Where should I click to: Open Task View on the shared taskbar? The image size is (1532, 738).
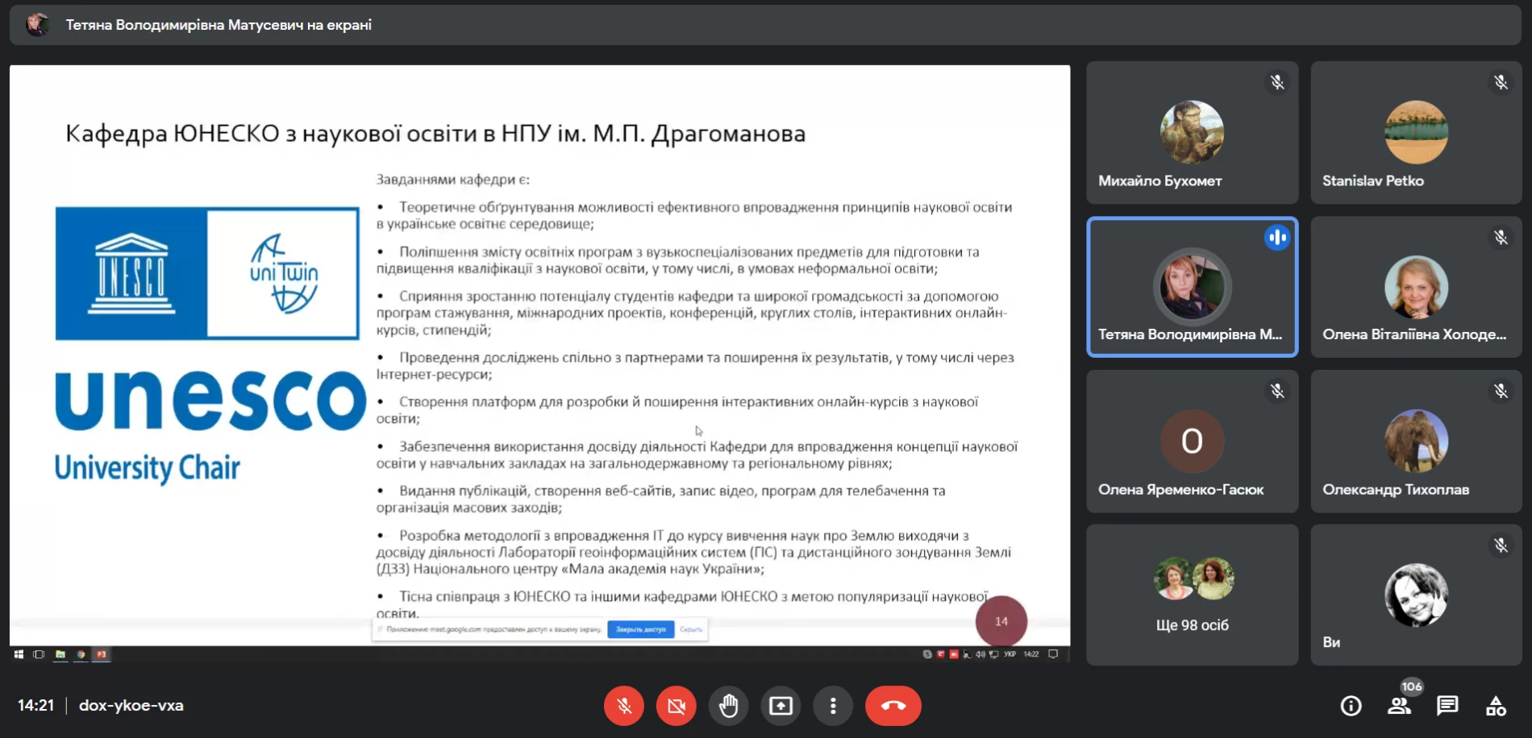tap(39, 654)
